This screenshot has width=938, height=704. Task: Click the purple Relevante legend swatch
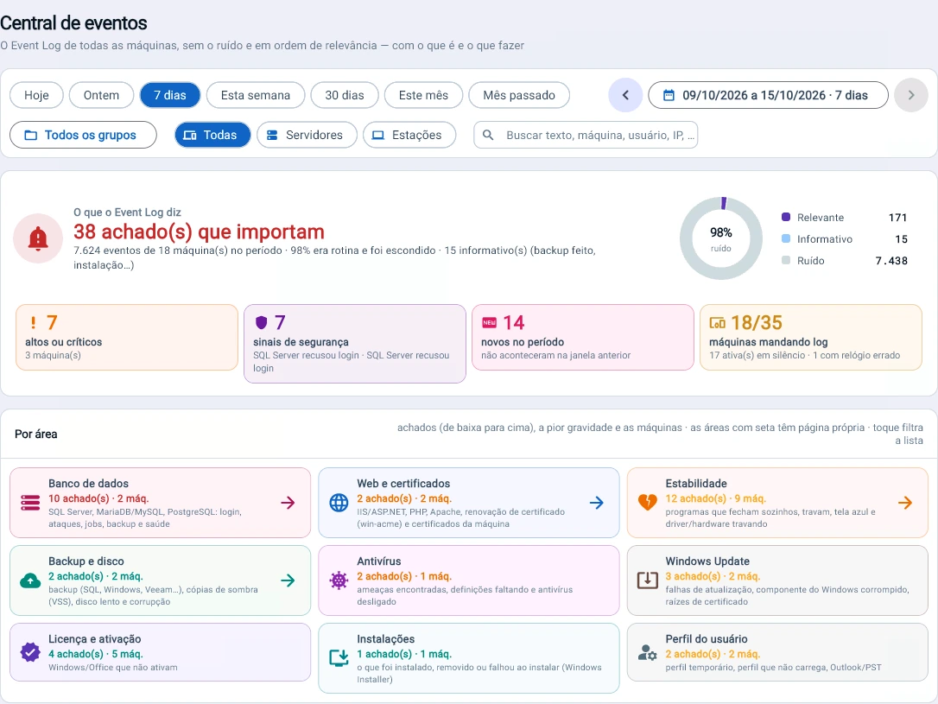pos(786,217)
